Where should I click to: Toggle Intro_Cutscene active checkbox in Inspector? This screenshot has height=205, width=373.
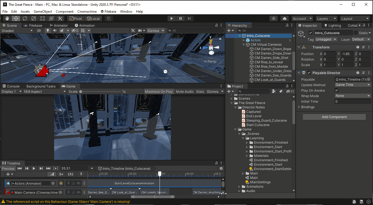click(310, 33)
